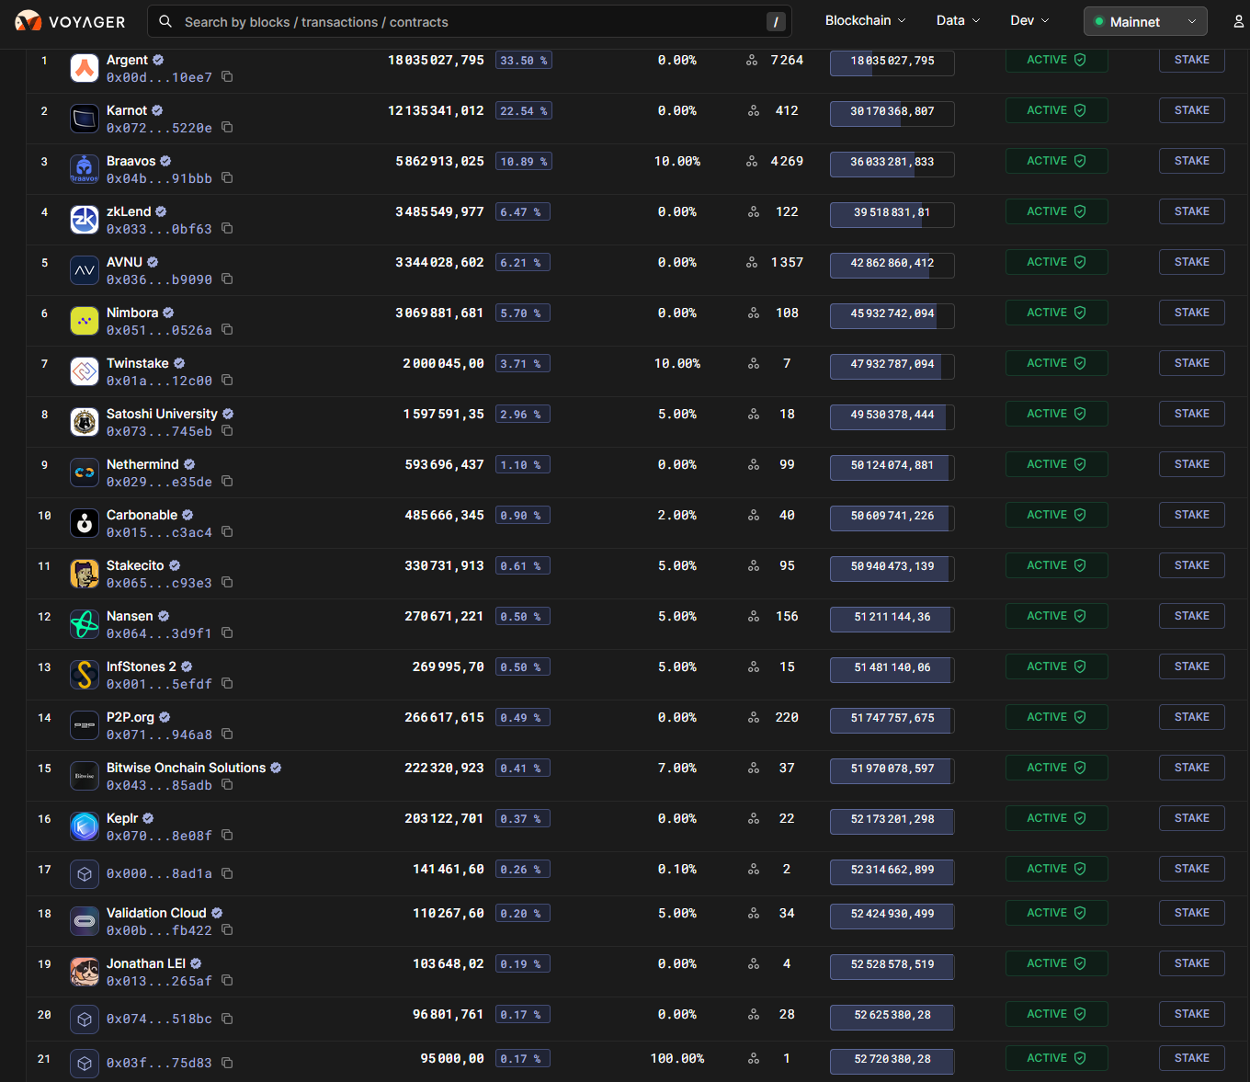Click Twinstake's cumulative stake bar 47 932 787,094

pyautogui.click(x=892, y=365)
